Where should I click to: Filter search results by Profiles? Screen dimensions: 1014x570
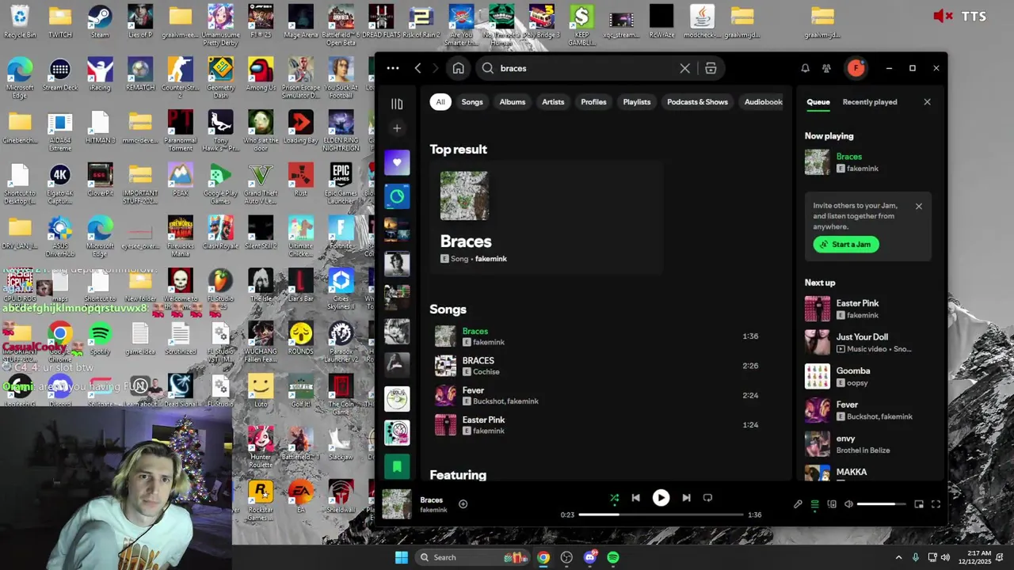[x=593, y=102]
